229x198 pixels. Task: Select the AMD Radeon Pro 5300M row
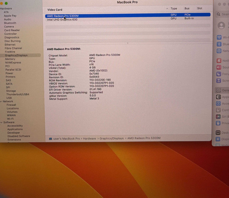(x=128, y=15)
